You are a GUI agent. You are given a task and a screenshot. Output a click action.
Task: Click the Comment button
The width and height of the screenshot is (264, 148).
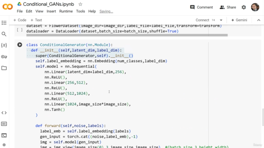coord(201,7)
